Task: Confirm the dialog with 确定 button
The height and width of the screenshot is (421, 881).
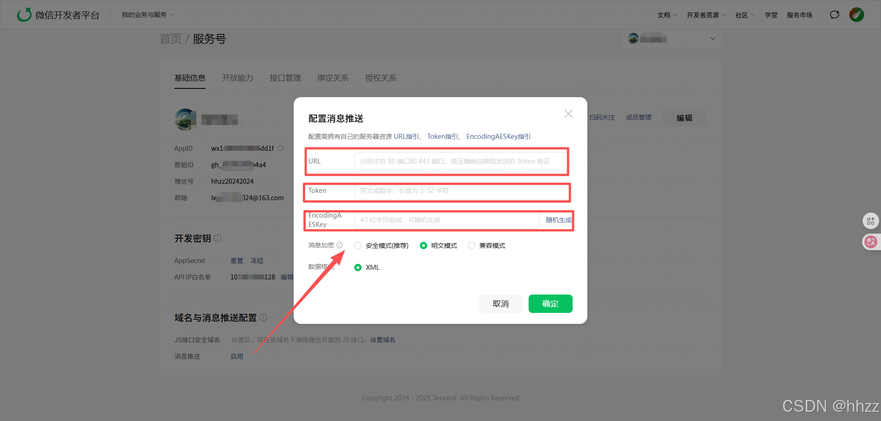Action: [550, 303]
